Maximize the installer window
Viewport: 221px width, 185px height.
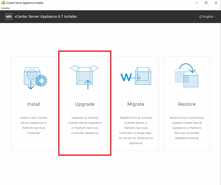click(x=206, y=3)
